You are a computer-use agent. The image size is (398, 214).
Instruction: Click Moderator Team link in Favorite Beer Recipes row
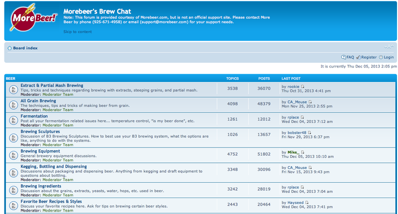pyautogui.click(x=58, y=211)
